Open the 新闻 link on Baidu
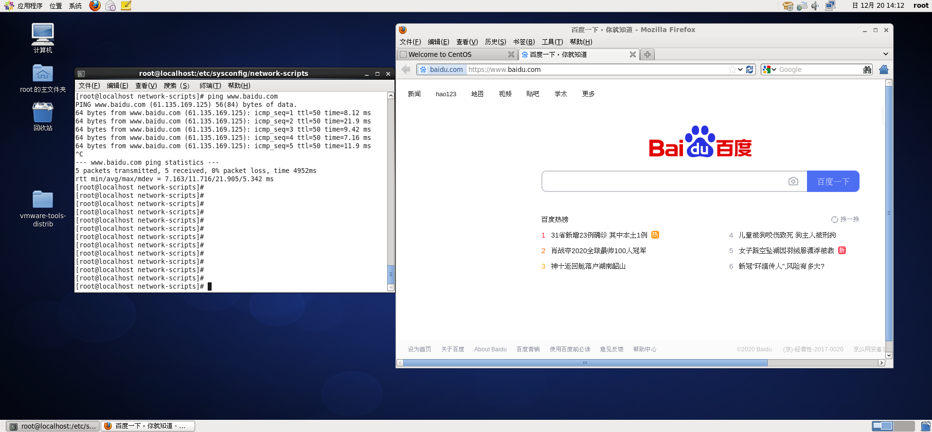Screen dimensions: 932x432 tap(414, 94)
